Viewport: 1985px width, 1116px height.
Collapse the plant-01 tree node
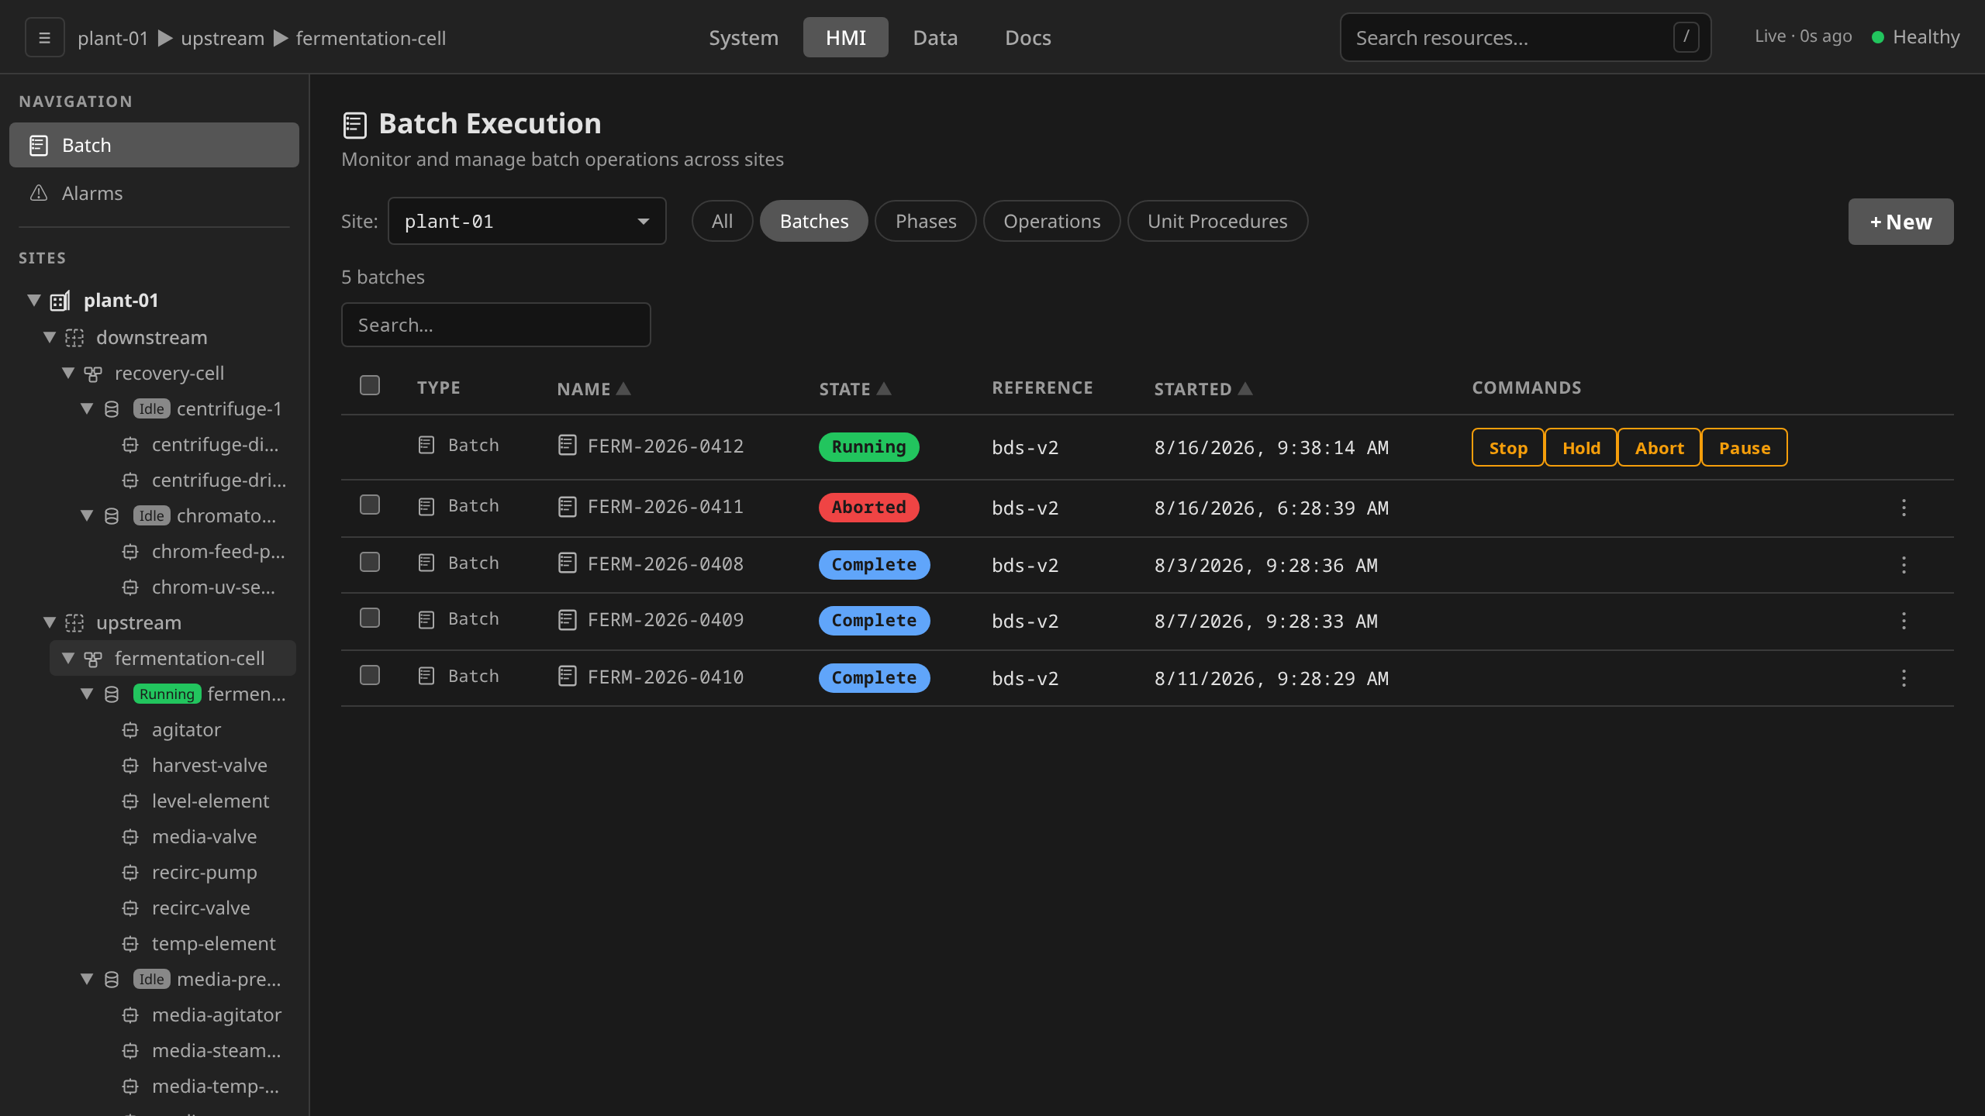(x=34, y=300)
